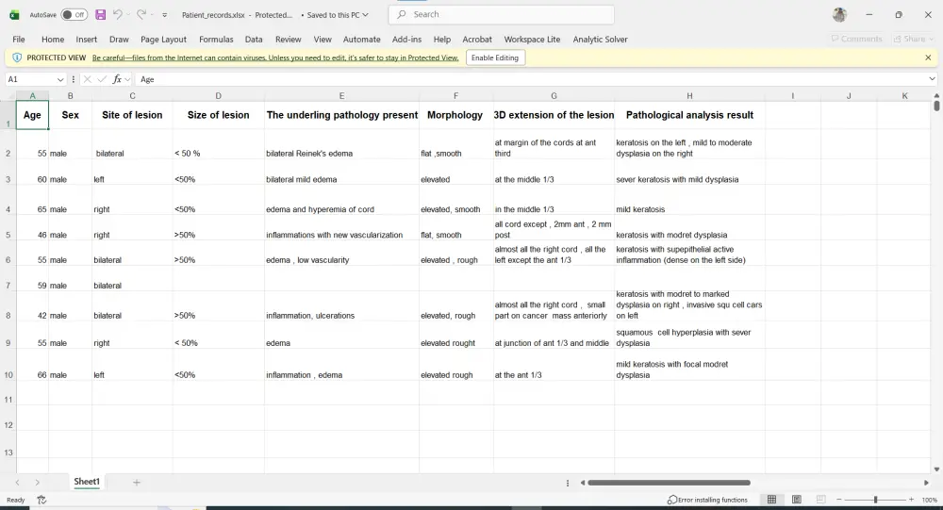The width and height of the screenshot is (943, 510).
Task: Click the Enable Editing button
Action: click(495, 58)
